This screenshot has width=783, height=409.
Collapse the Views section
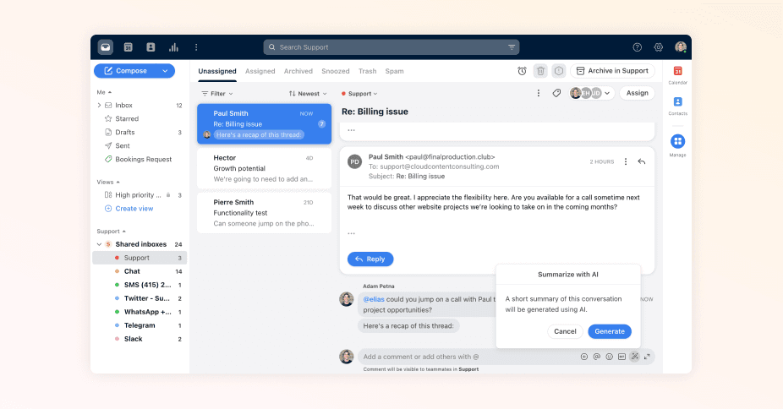tap(108, 182)
